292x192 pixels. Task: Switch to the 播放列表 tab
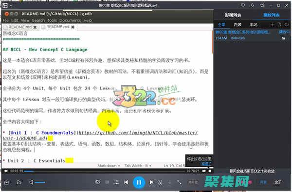[x=272, y=15]
